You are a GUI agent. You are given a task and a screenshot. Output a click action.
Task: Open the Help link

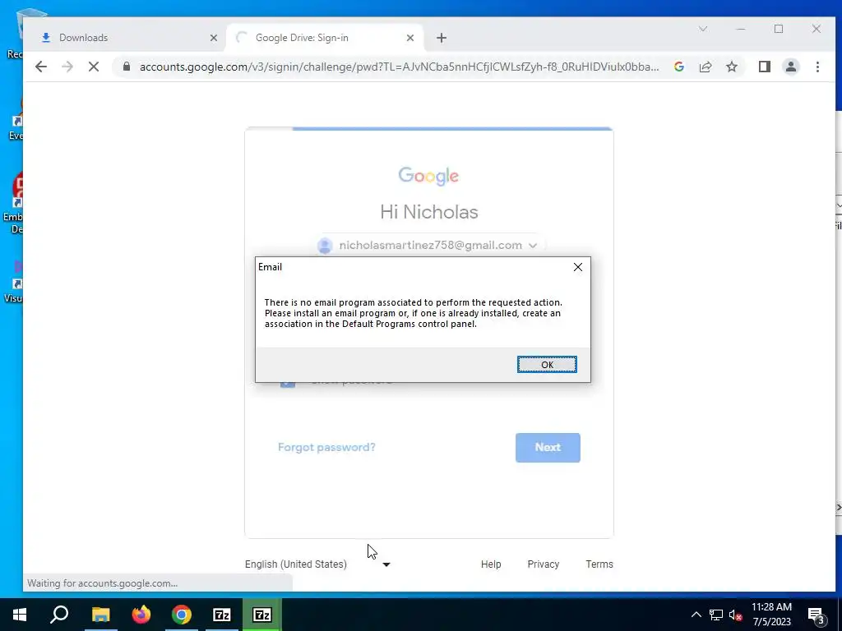click(491, 564)
